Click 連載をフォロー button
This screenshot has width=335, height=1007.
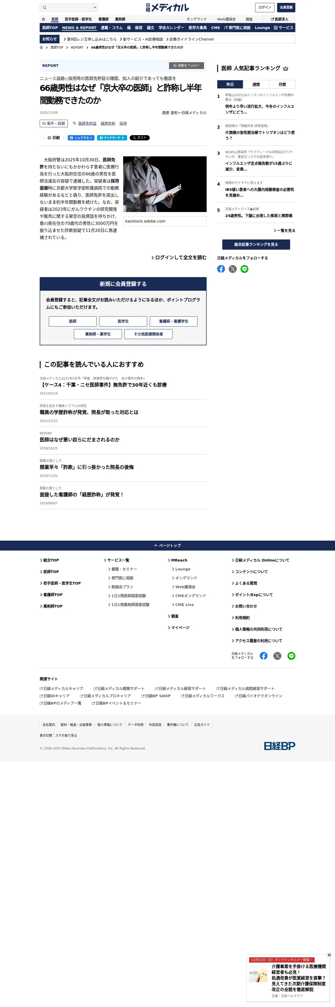click(x=186, y=66)
